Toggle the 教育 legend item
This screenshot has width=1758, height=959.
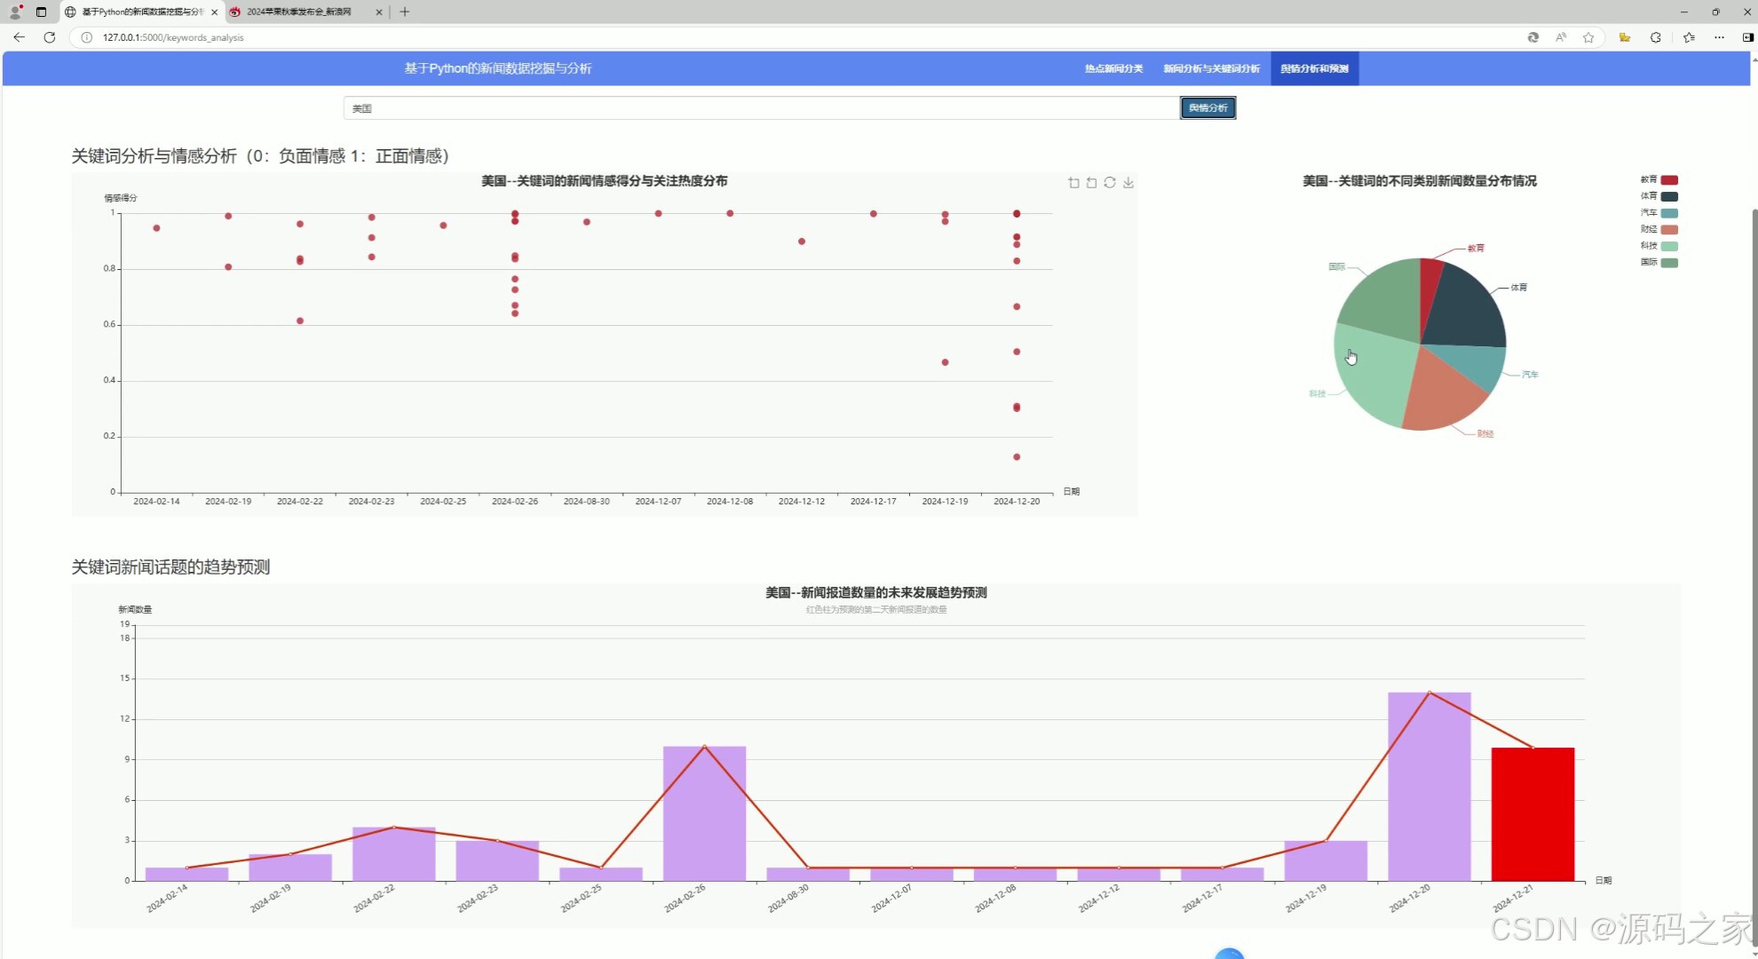(x=1658, y=180)
